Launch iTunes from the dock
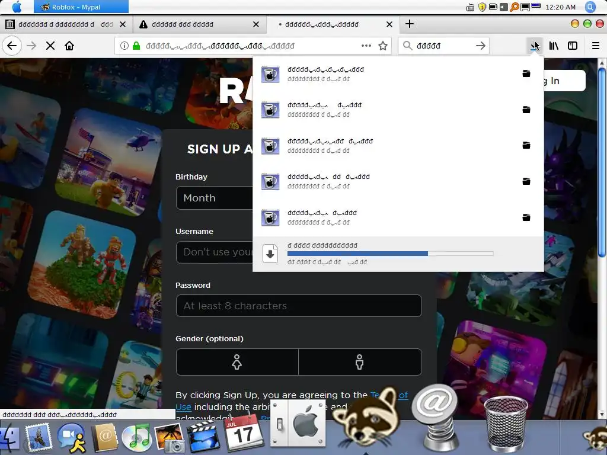The height and width of the screenshot is (455, 607). click(136, 437)
